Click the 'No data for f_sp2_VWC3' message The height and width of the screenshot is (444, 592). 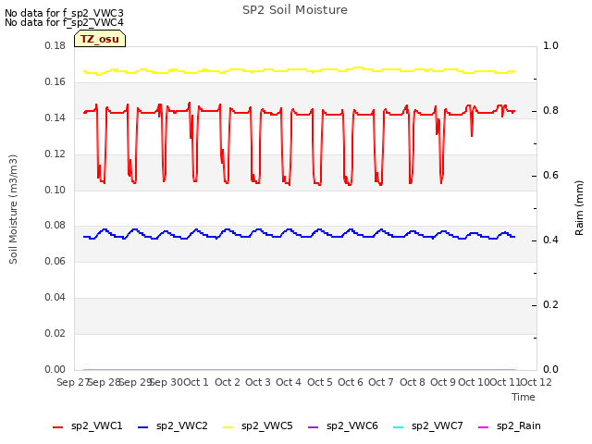click(64, 13)
